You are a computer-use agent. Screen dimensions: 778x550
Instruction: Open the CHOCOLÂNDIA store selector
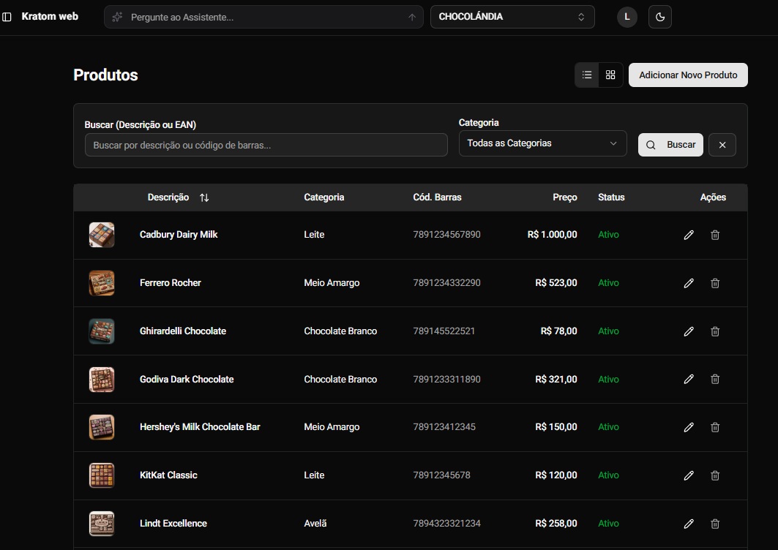pyautogui.click(x=512, y=17)
